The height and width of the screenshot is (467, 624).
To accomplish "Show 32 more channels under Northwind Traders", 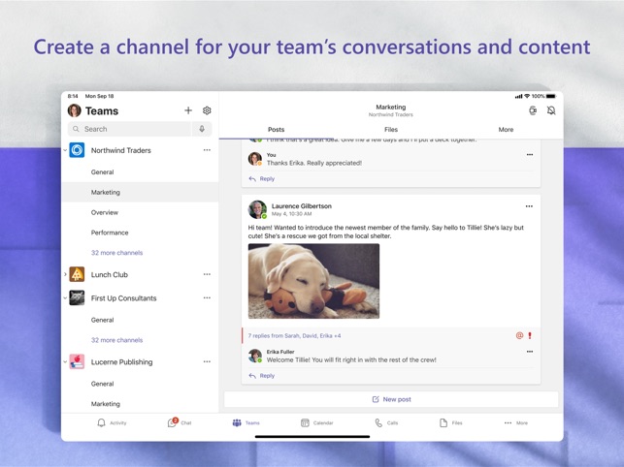I will 116,253.
